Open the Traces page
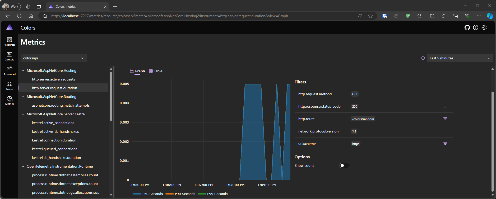Image resolution: width=496 pixels, height=199 pixels. 10,86
